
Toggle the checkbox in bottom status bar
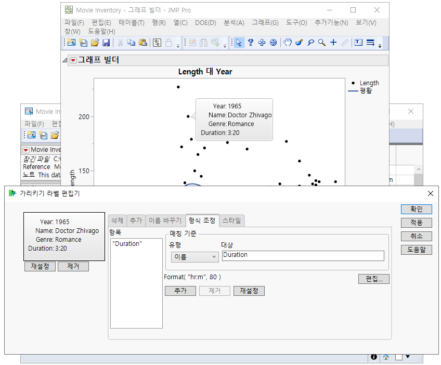coord(399,357)
